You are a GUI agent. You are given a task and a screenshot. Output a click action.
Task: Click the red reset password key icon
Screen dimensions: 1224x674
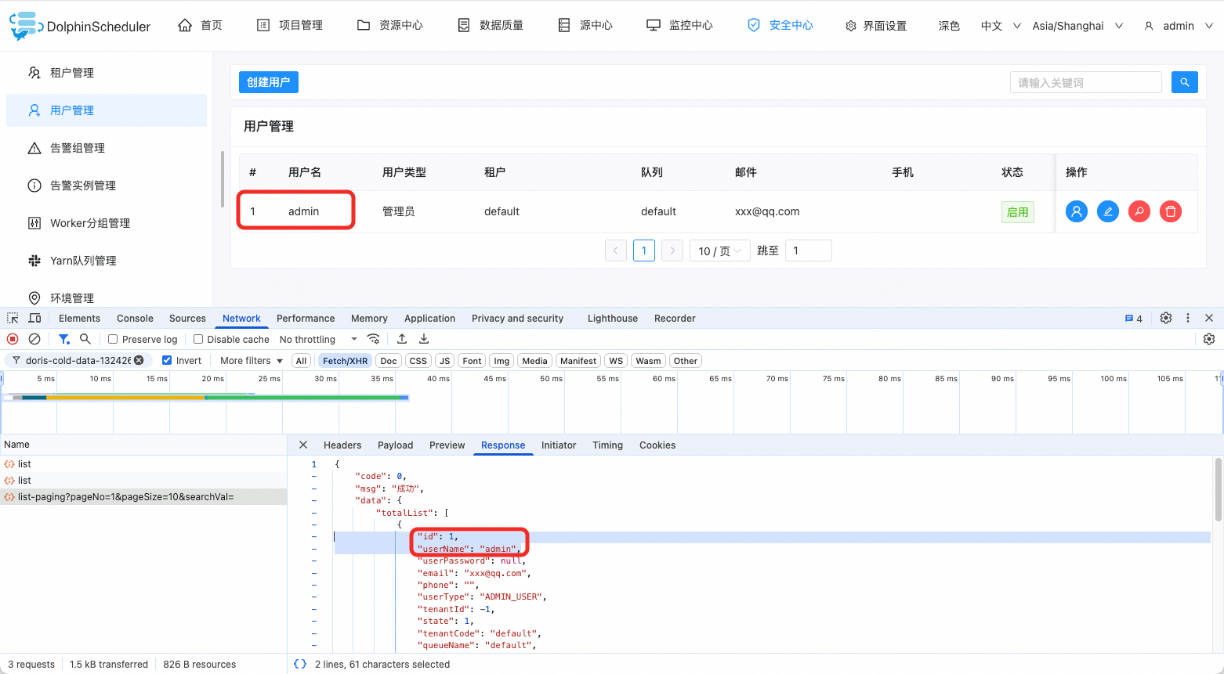pyautogui.click(x=1139, y=211)
